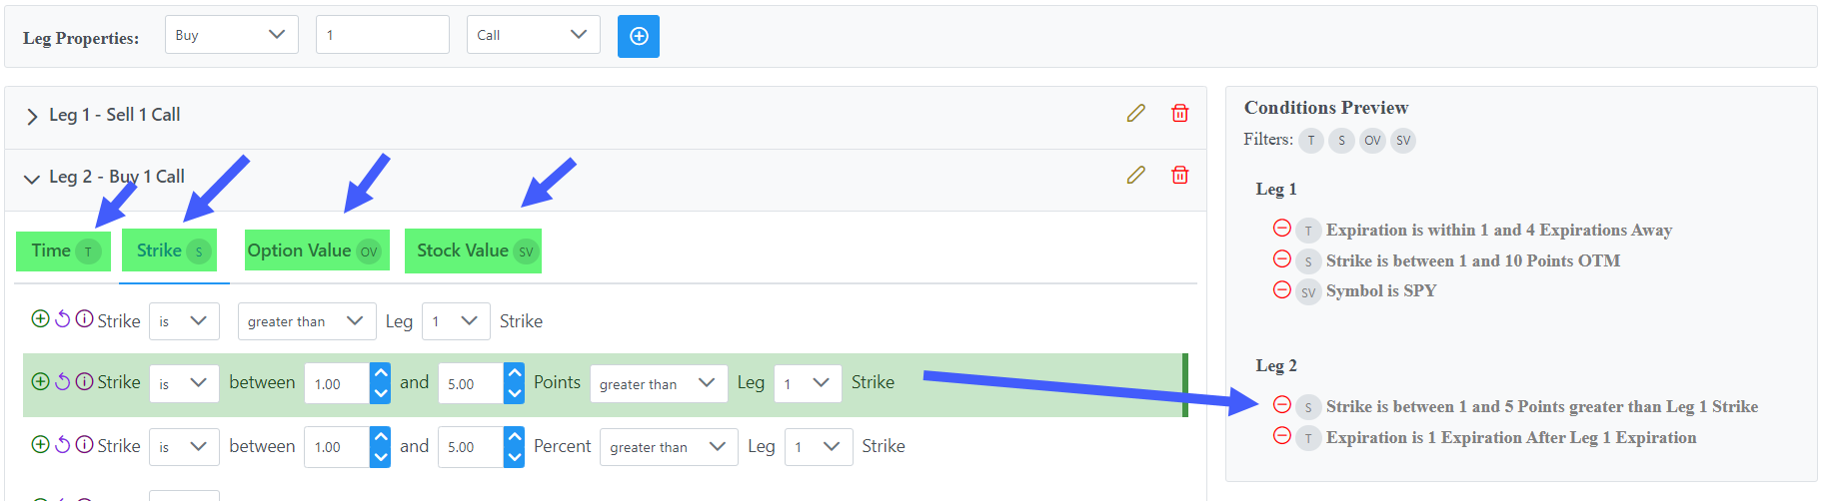1837x501 pixels.
Task: Click the blue add leg plus button
Action: 638,36
